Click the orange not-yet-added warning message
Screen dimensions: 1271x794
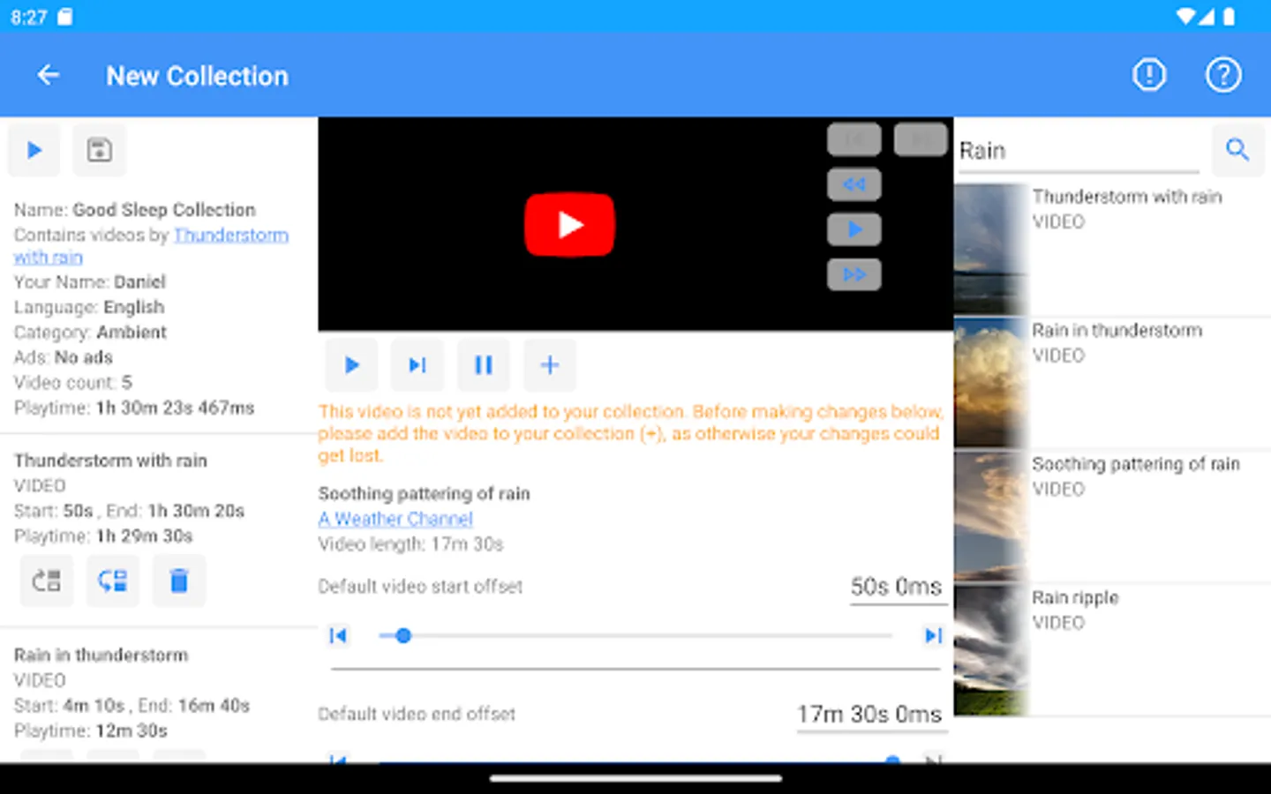point(631,434)
